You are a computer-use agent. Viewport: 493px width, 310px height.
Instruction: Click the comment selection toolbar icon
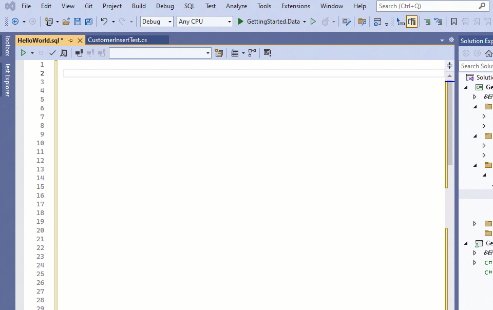438,22
